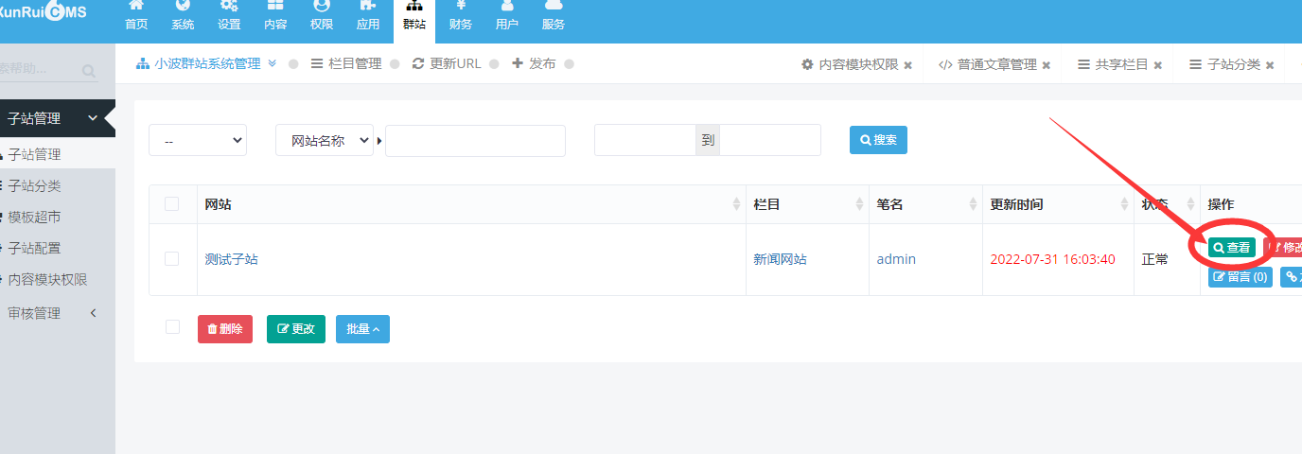
Task: Switch to the 内容模块权限 tab
Action: coord(850,64)
